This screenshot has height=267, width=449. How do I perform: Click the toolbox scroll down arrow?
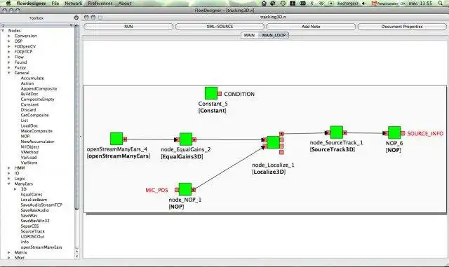(76, 256)
